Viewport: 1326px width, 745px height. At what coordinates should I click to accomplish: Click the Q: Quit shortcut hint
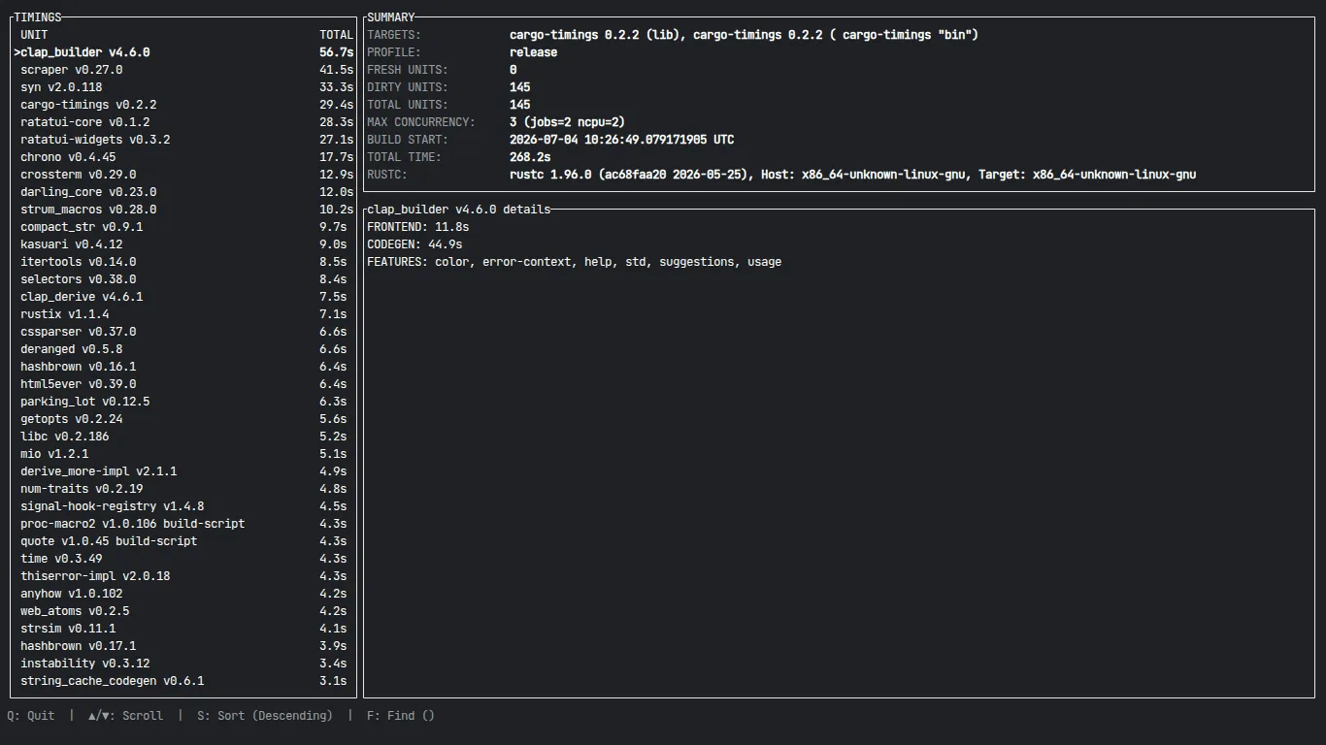(31, 716)
